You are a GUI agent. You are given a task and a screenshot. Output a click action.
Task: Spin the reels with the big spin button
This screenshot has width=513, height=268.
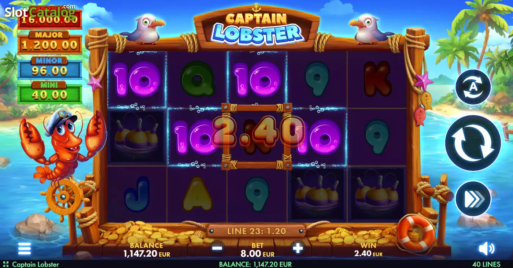click(473, 144)
